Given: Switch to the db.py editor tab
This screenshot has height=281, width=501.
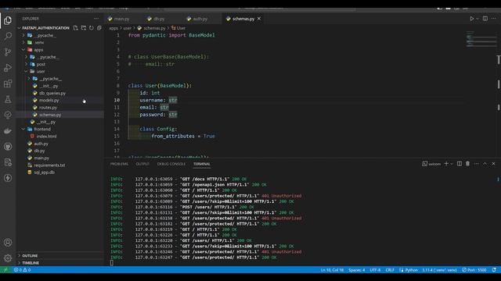Looking at the screenshot, I should [x=159, y=19].
